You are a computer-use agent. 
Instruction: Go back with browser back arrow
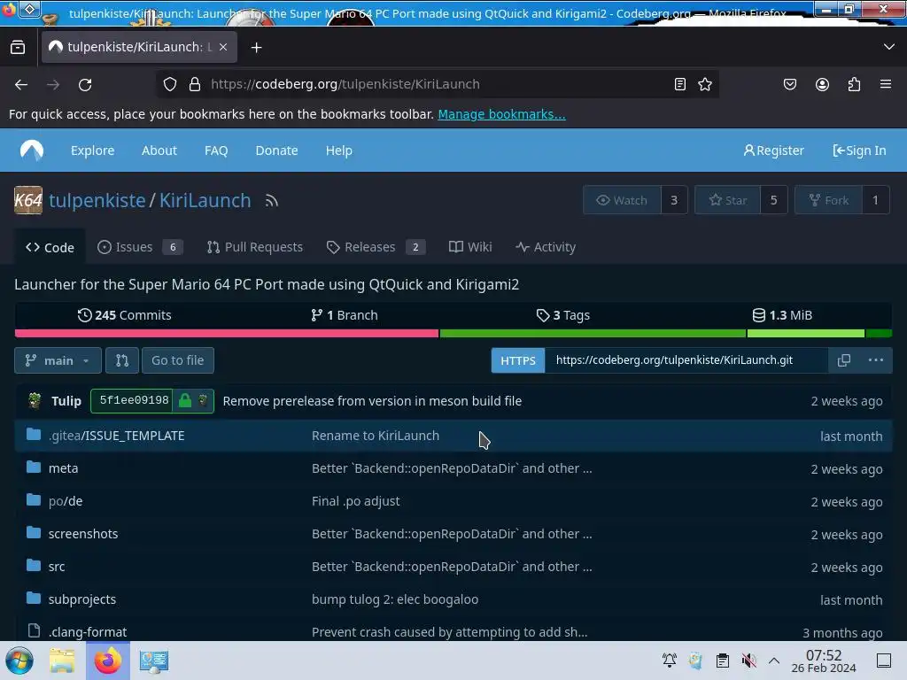[x=21, y=84]
